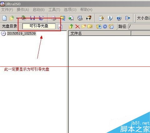
Task: Open the 帮助(H) menu
Action: point(86,10)
